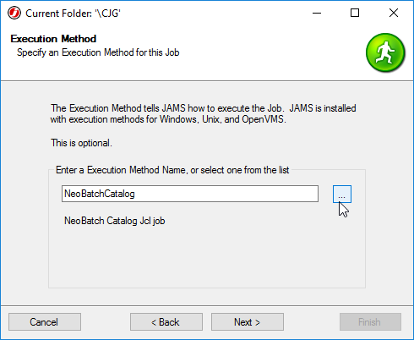Click the "Enter a Execution Method Name" group label
414x340 pixels.
click(172, 170)
